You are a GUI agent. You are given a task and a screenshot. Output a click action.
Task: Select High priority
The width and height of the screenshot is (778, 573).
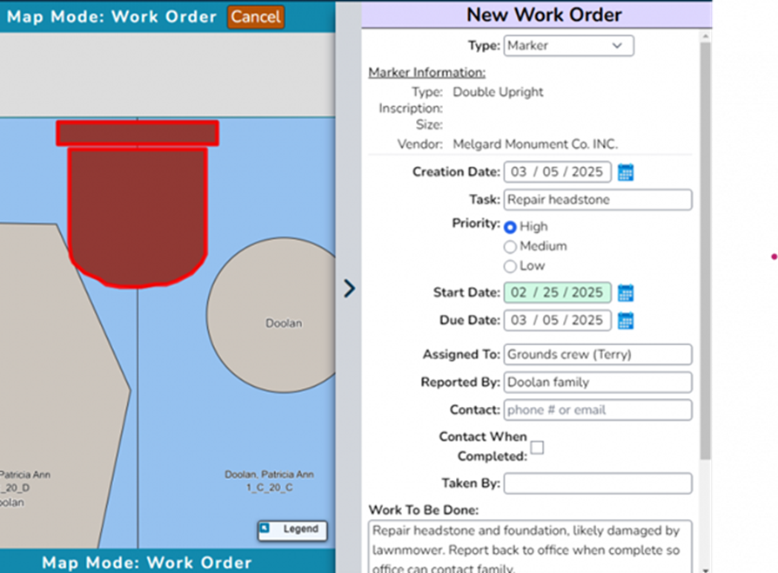[x=510, y=227]
